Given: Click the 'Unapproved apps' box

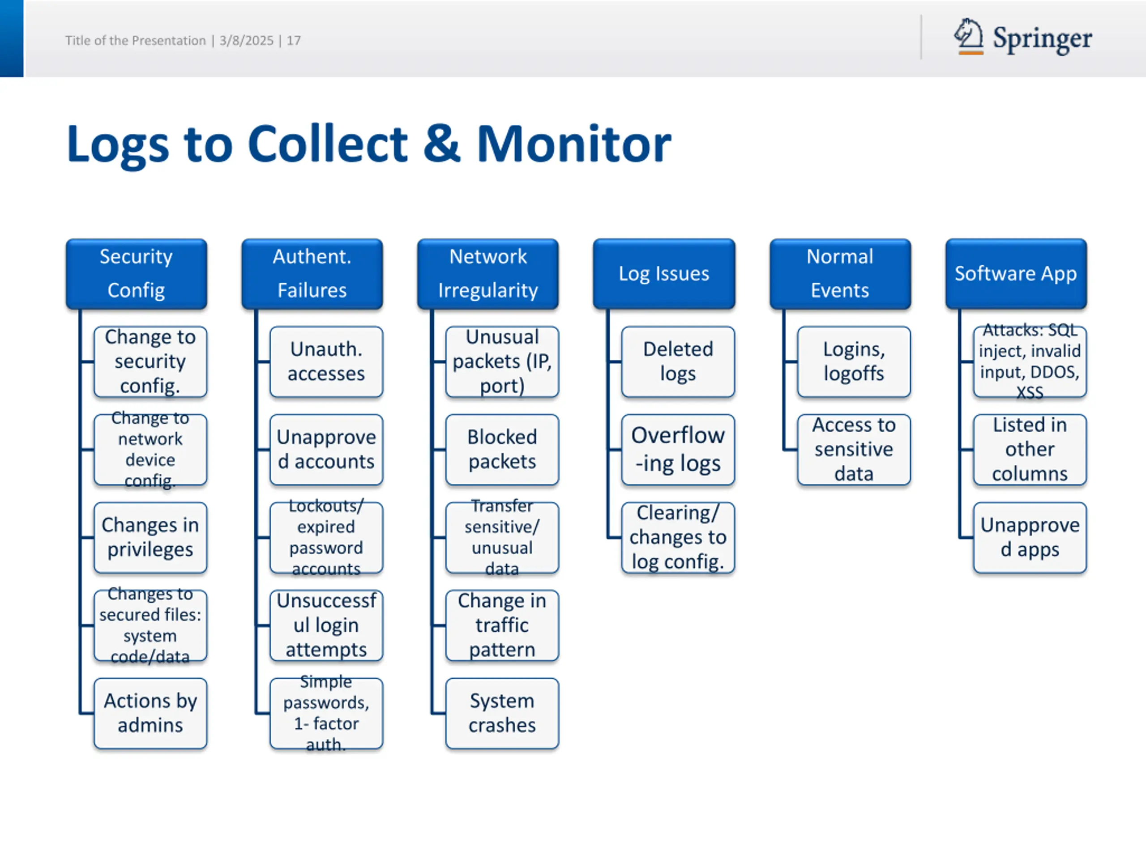Looking at the screenshot, I should [x=1030, y=537].
